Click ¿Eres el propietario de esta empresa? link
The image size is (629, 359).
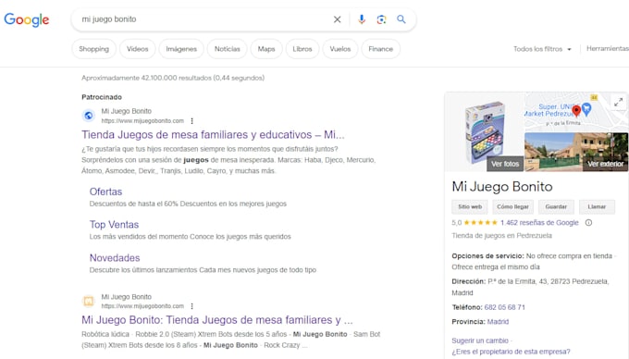511,352
